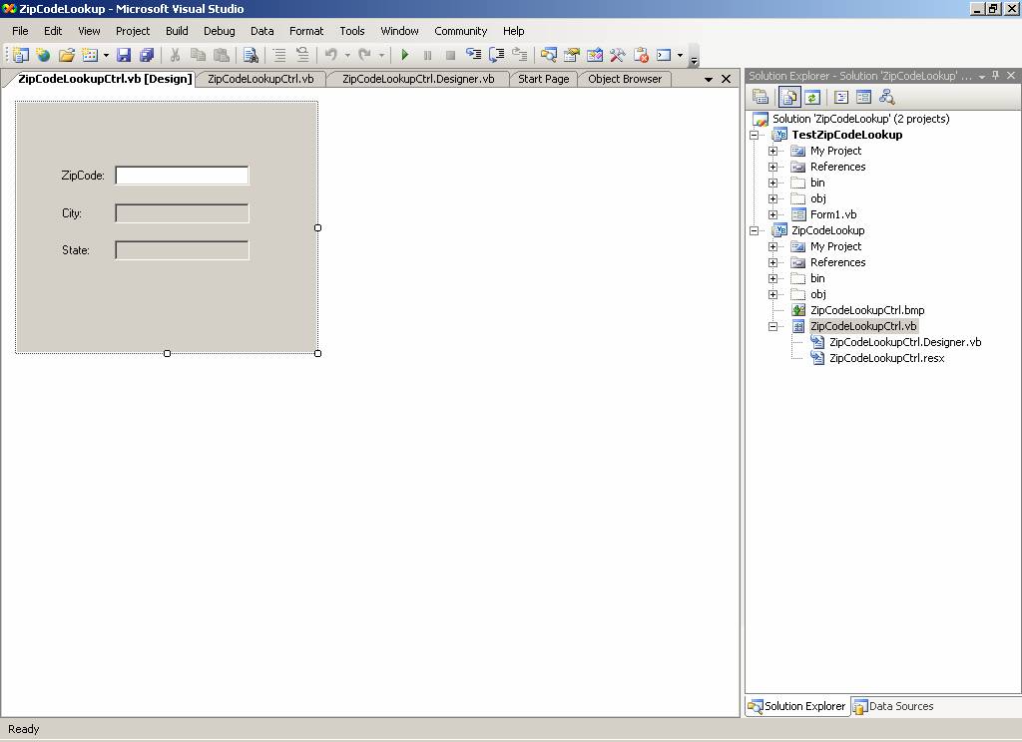Click the Start Debugging play button
Screen dimensions: 1022x742
[x=404, y=56]
